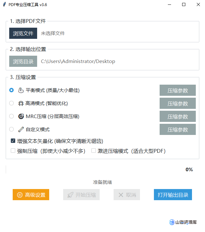
Task: Open 压缩参数 for 自定义模式
Action: click(x=177, y=130)
